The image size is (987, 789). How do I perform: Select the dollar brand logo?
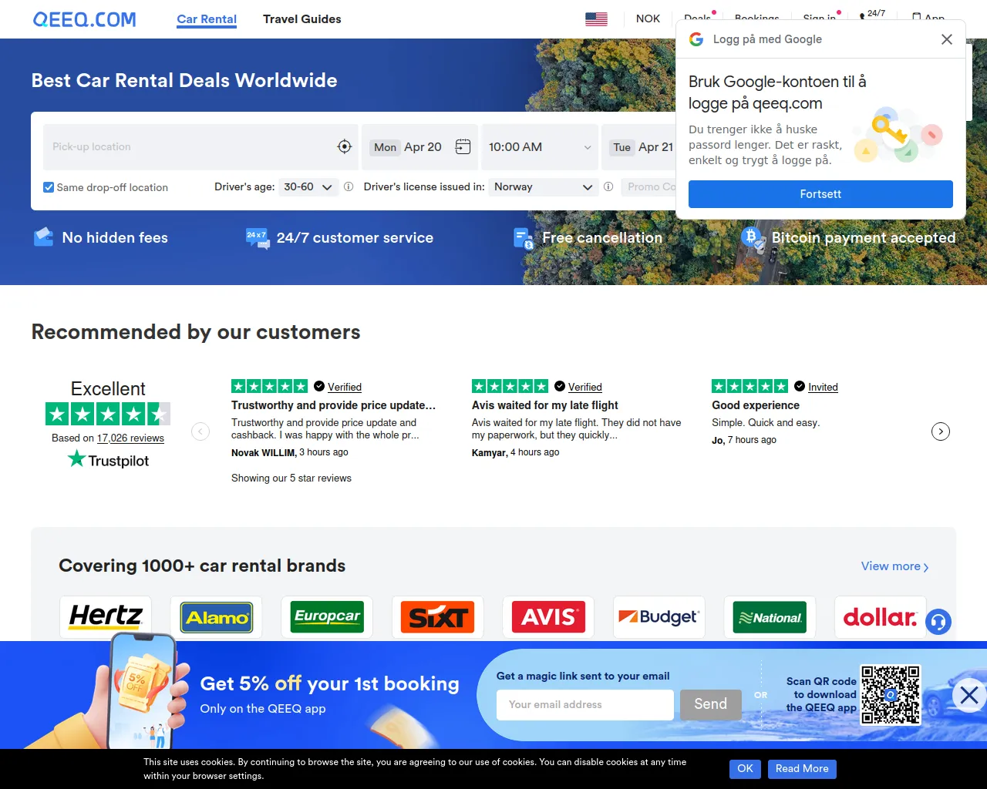881,617
